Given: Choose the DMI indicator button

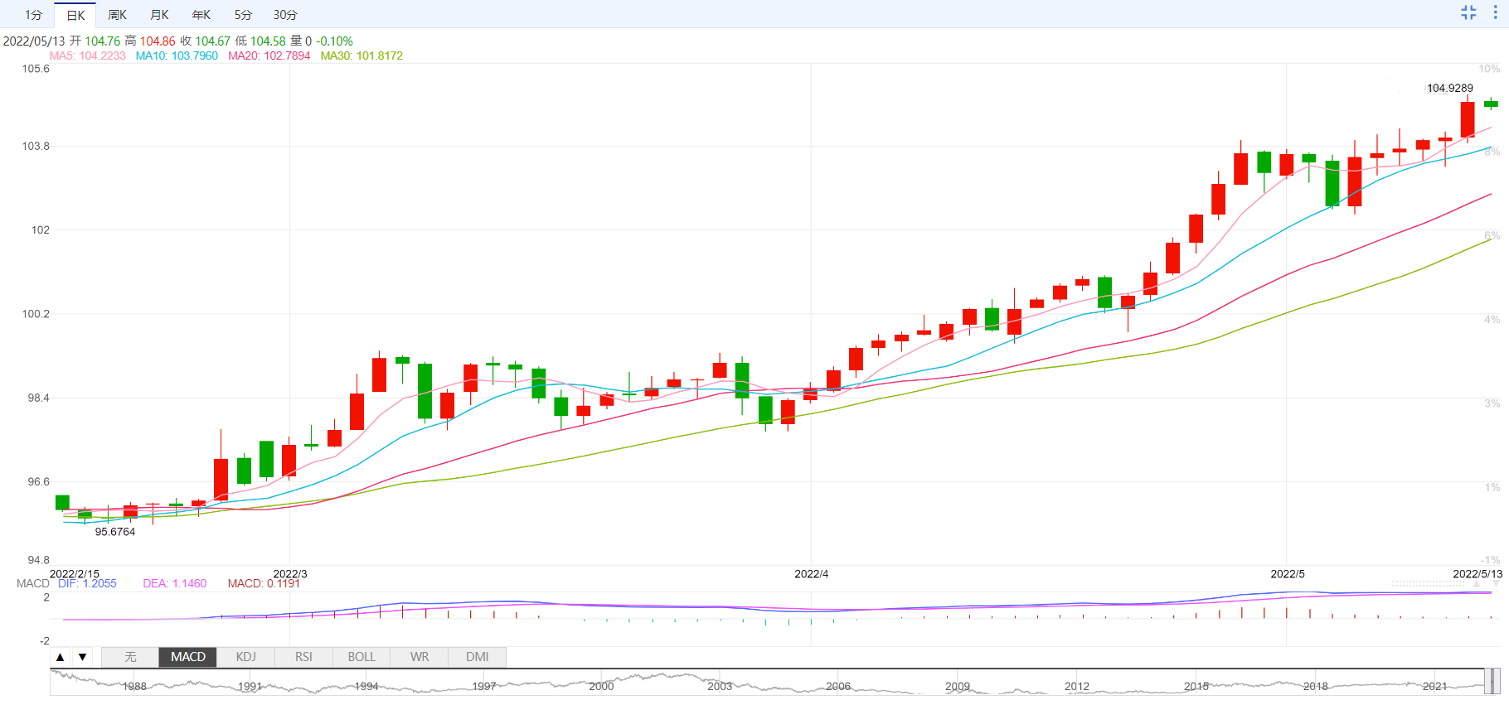Looking at the screenshot, I should coord(477,657).
